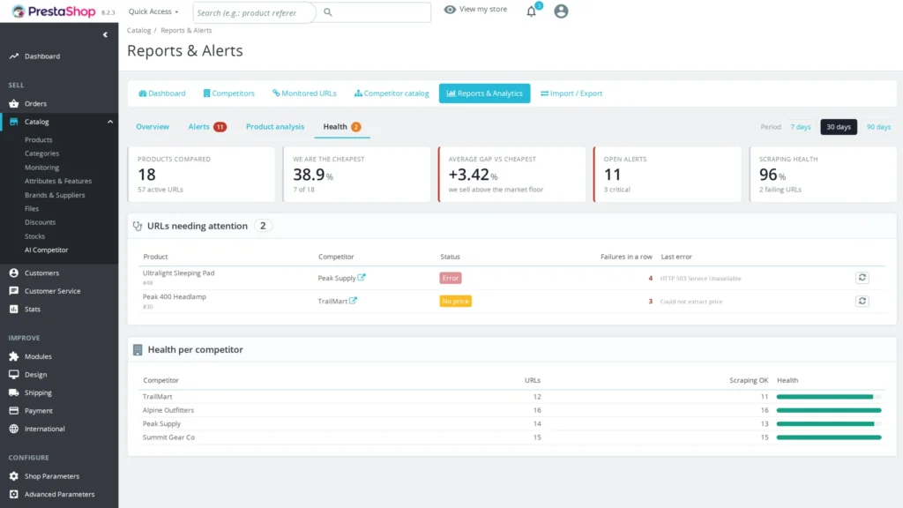
Task: Open Monitoring in the Catalog submenu
Action: pos(42,168)
